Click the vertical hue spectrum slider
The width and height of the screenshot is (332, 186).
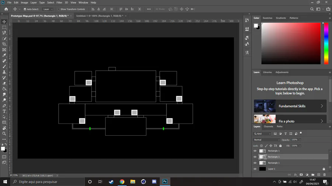coord(326,43)
